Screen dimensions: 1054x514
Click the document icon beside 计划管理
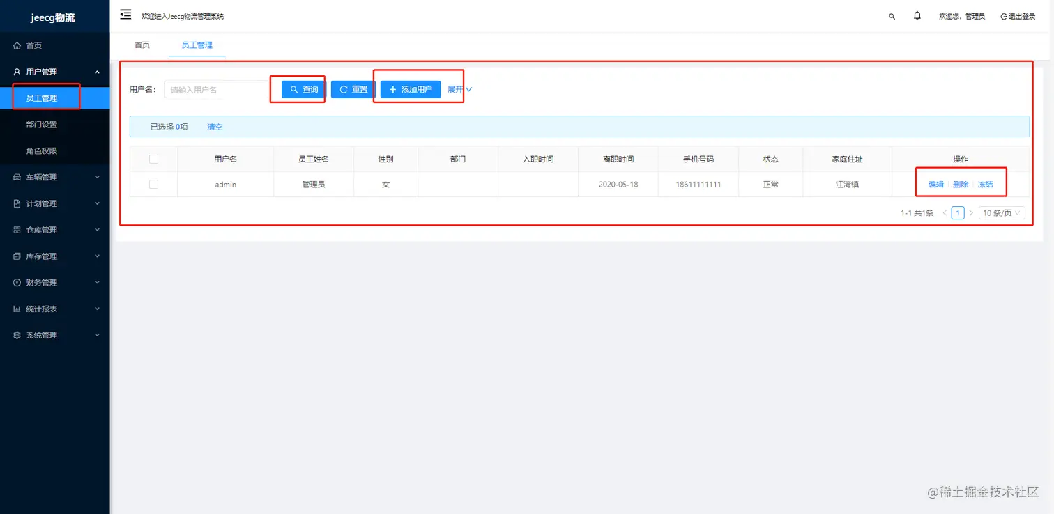click(x=17, y=203)
